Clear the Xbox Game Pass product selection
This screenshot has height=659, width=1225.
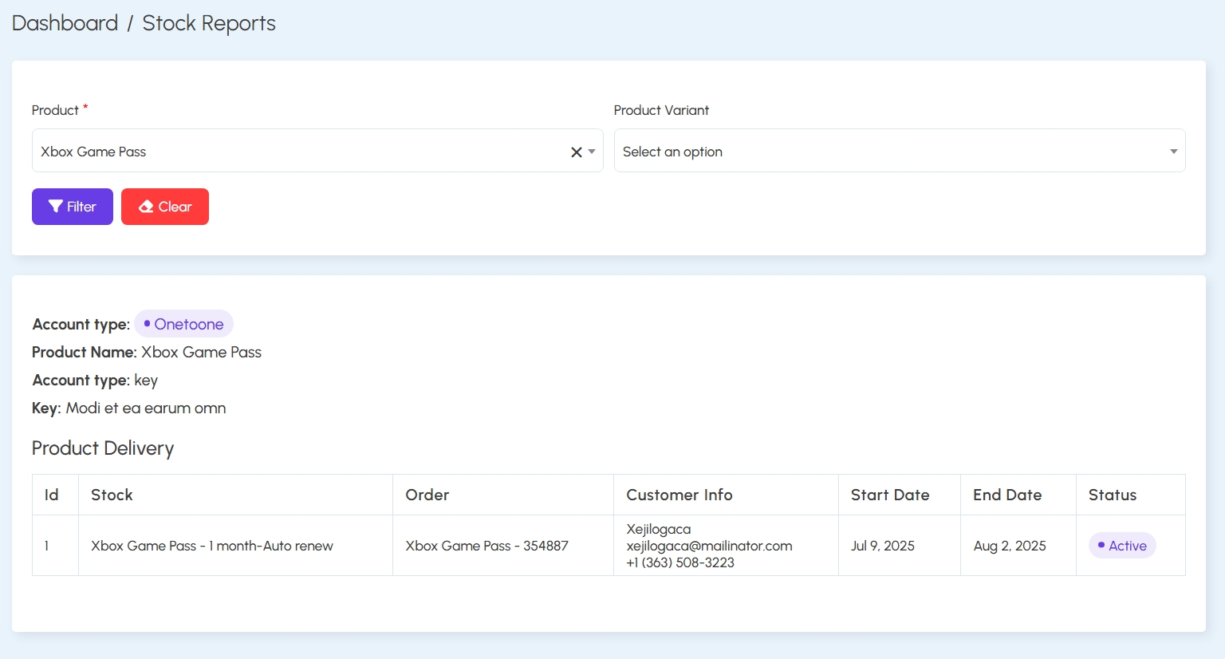tap(577, 152)
